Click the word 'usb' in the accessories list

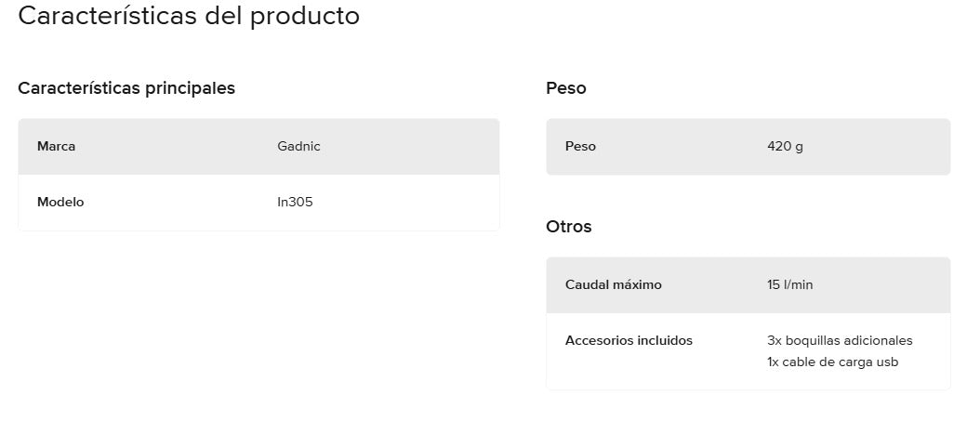click(x=888, y=362)
